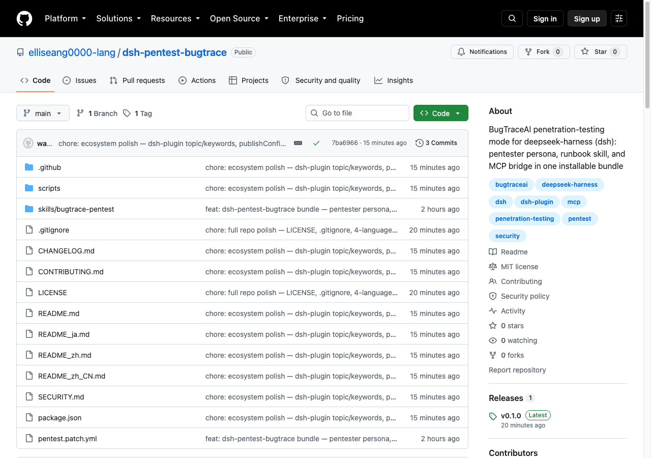Click the Sign in button
Viewport: 651px width, 458px height.
coord(545,18)
